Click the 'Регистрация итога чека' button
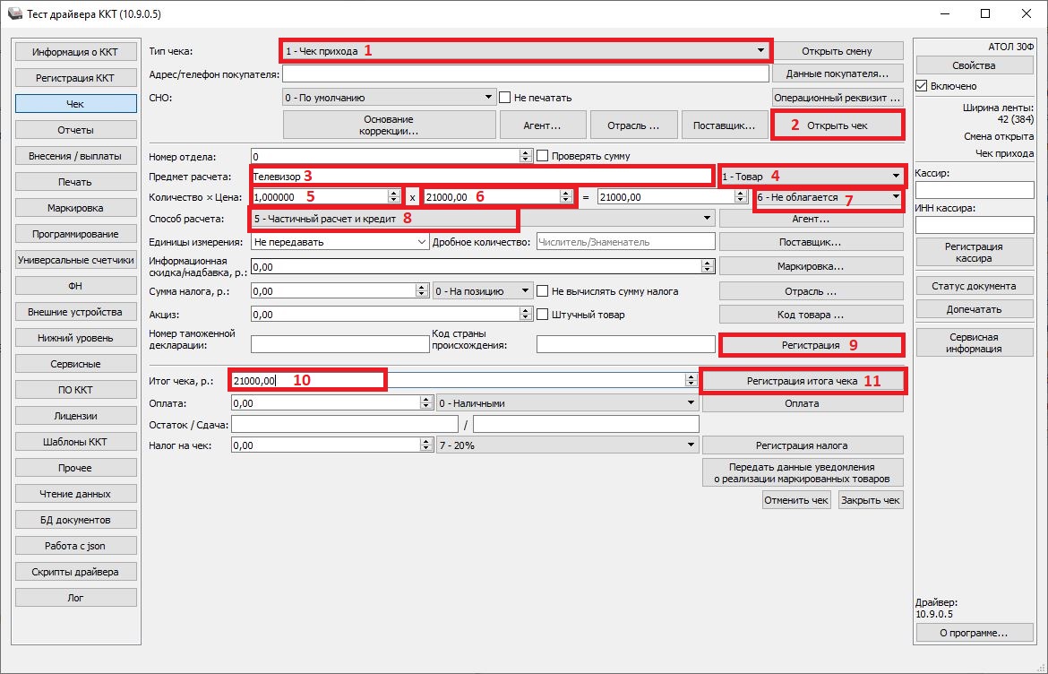Viewport: 1048px width, 674px height. click(802, 381)
